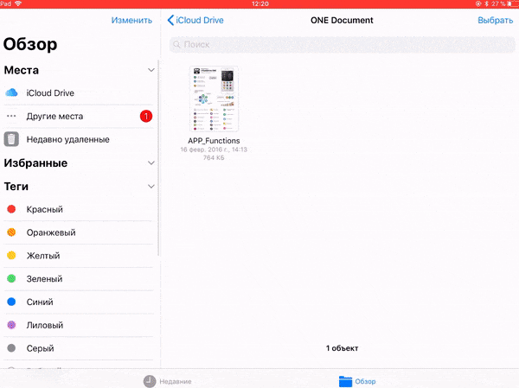Tap the Wi-Fi icon in status bar
This screenshot has height=388, width=519.
point(18,3)
